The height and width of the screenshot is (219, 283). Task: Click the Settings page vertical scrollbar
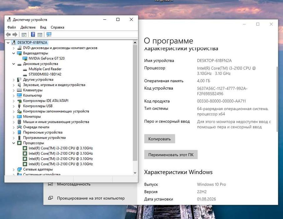[x=277, y=99]
